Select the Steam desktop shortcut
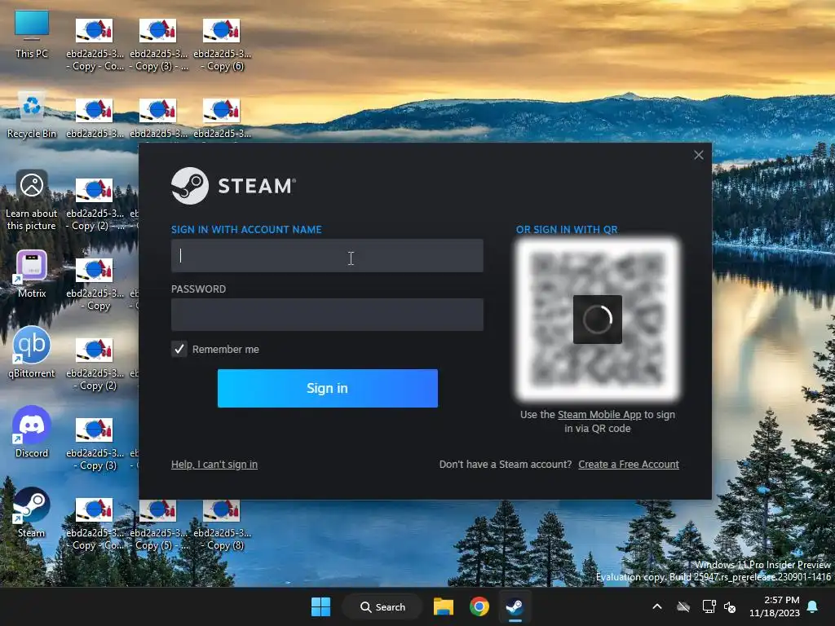The height and width of the screenshot is (626, 835). 32,512
